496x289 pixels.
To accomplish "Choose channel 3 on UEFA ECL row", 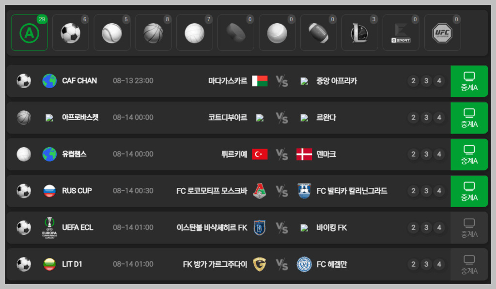I will (x=426, y=228).
